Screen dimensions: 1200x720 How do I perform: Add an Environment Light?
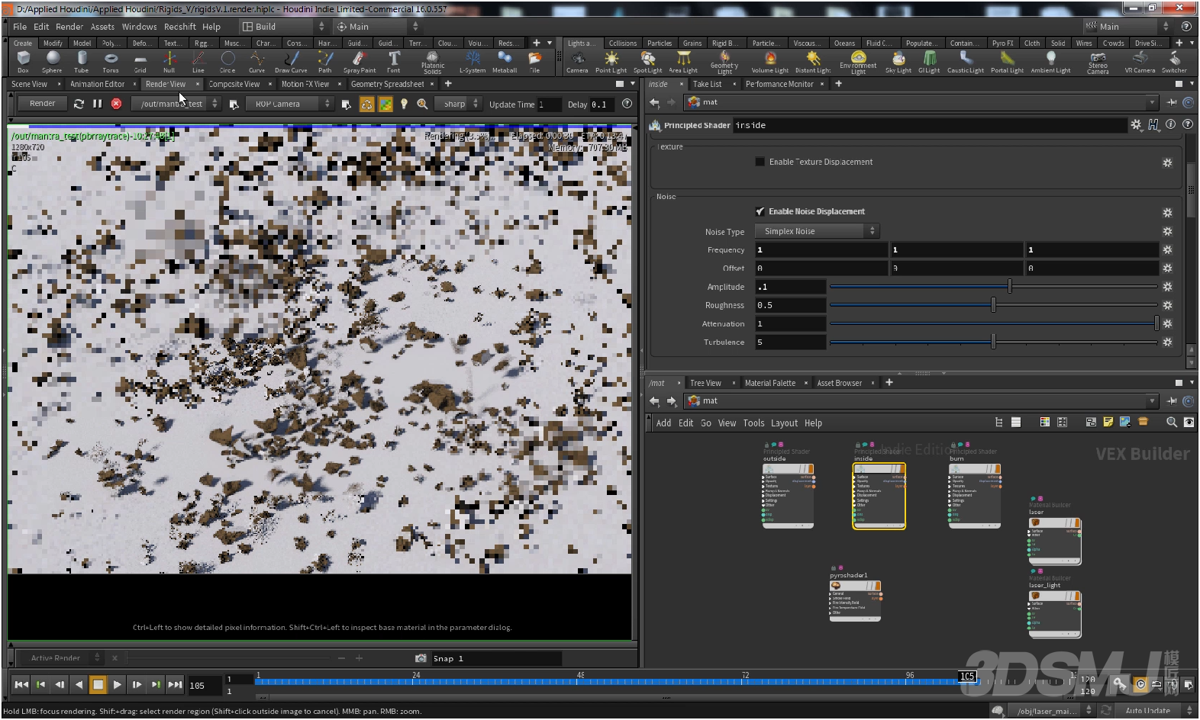[858, 63]
